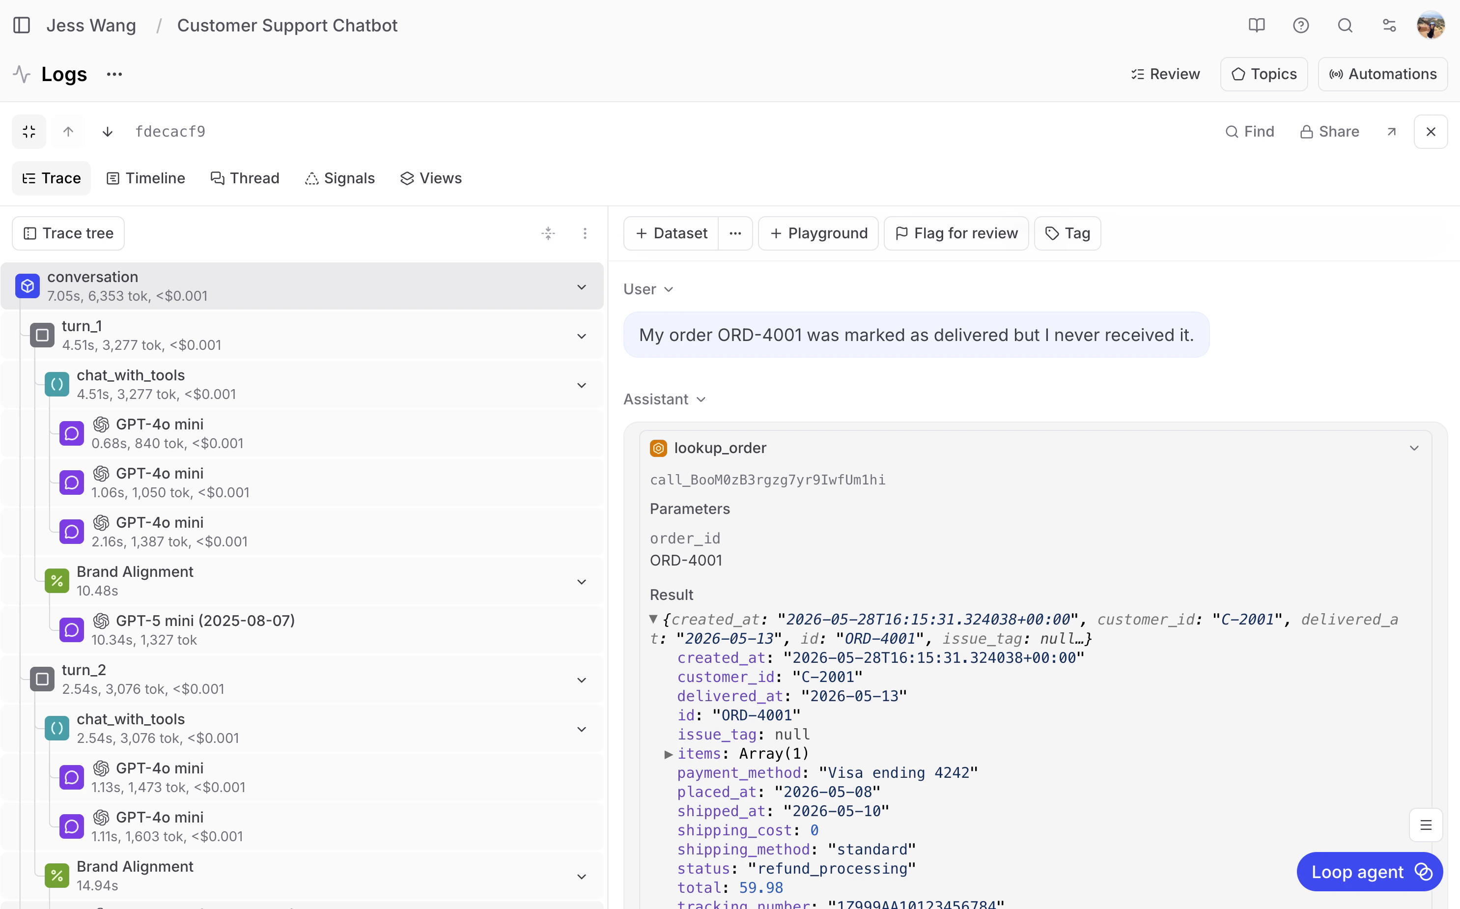This screenshot has width=1460, height=909.
Task: Open the search magnifier in the header
Action: point(1345,25)
